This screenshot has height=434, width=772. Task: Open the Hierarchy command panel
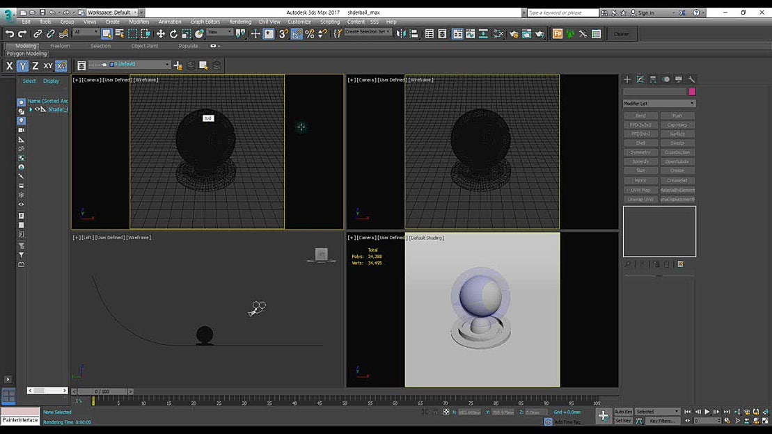652,79
